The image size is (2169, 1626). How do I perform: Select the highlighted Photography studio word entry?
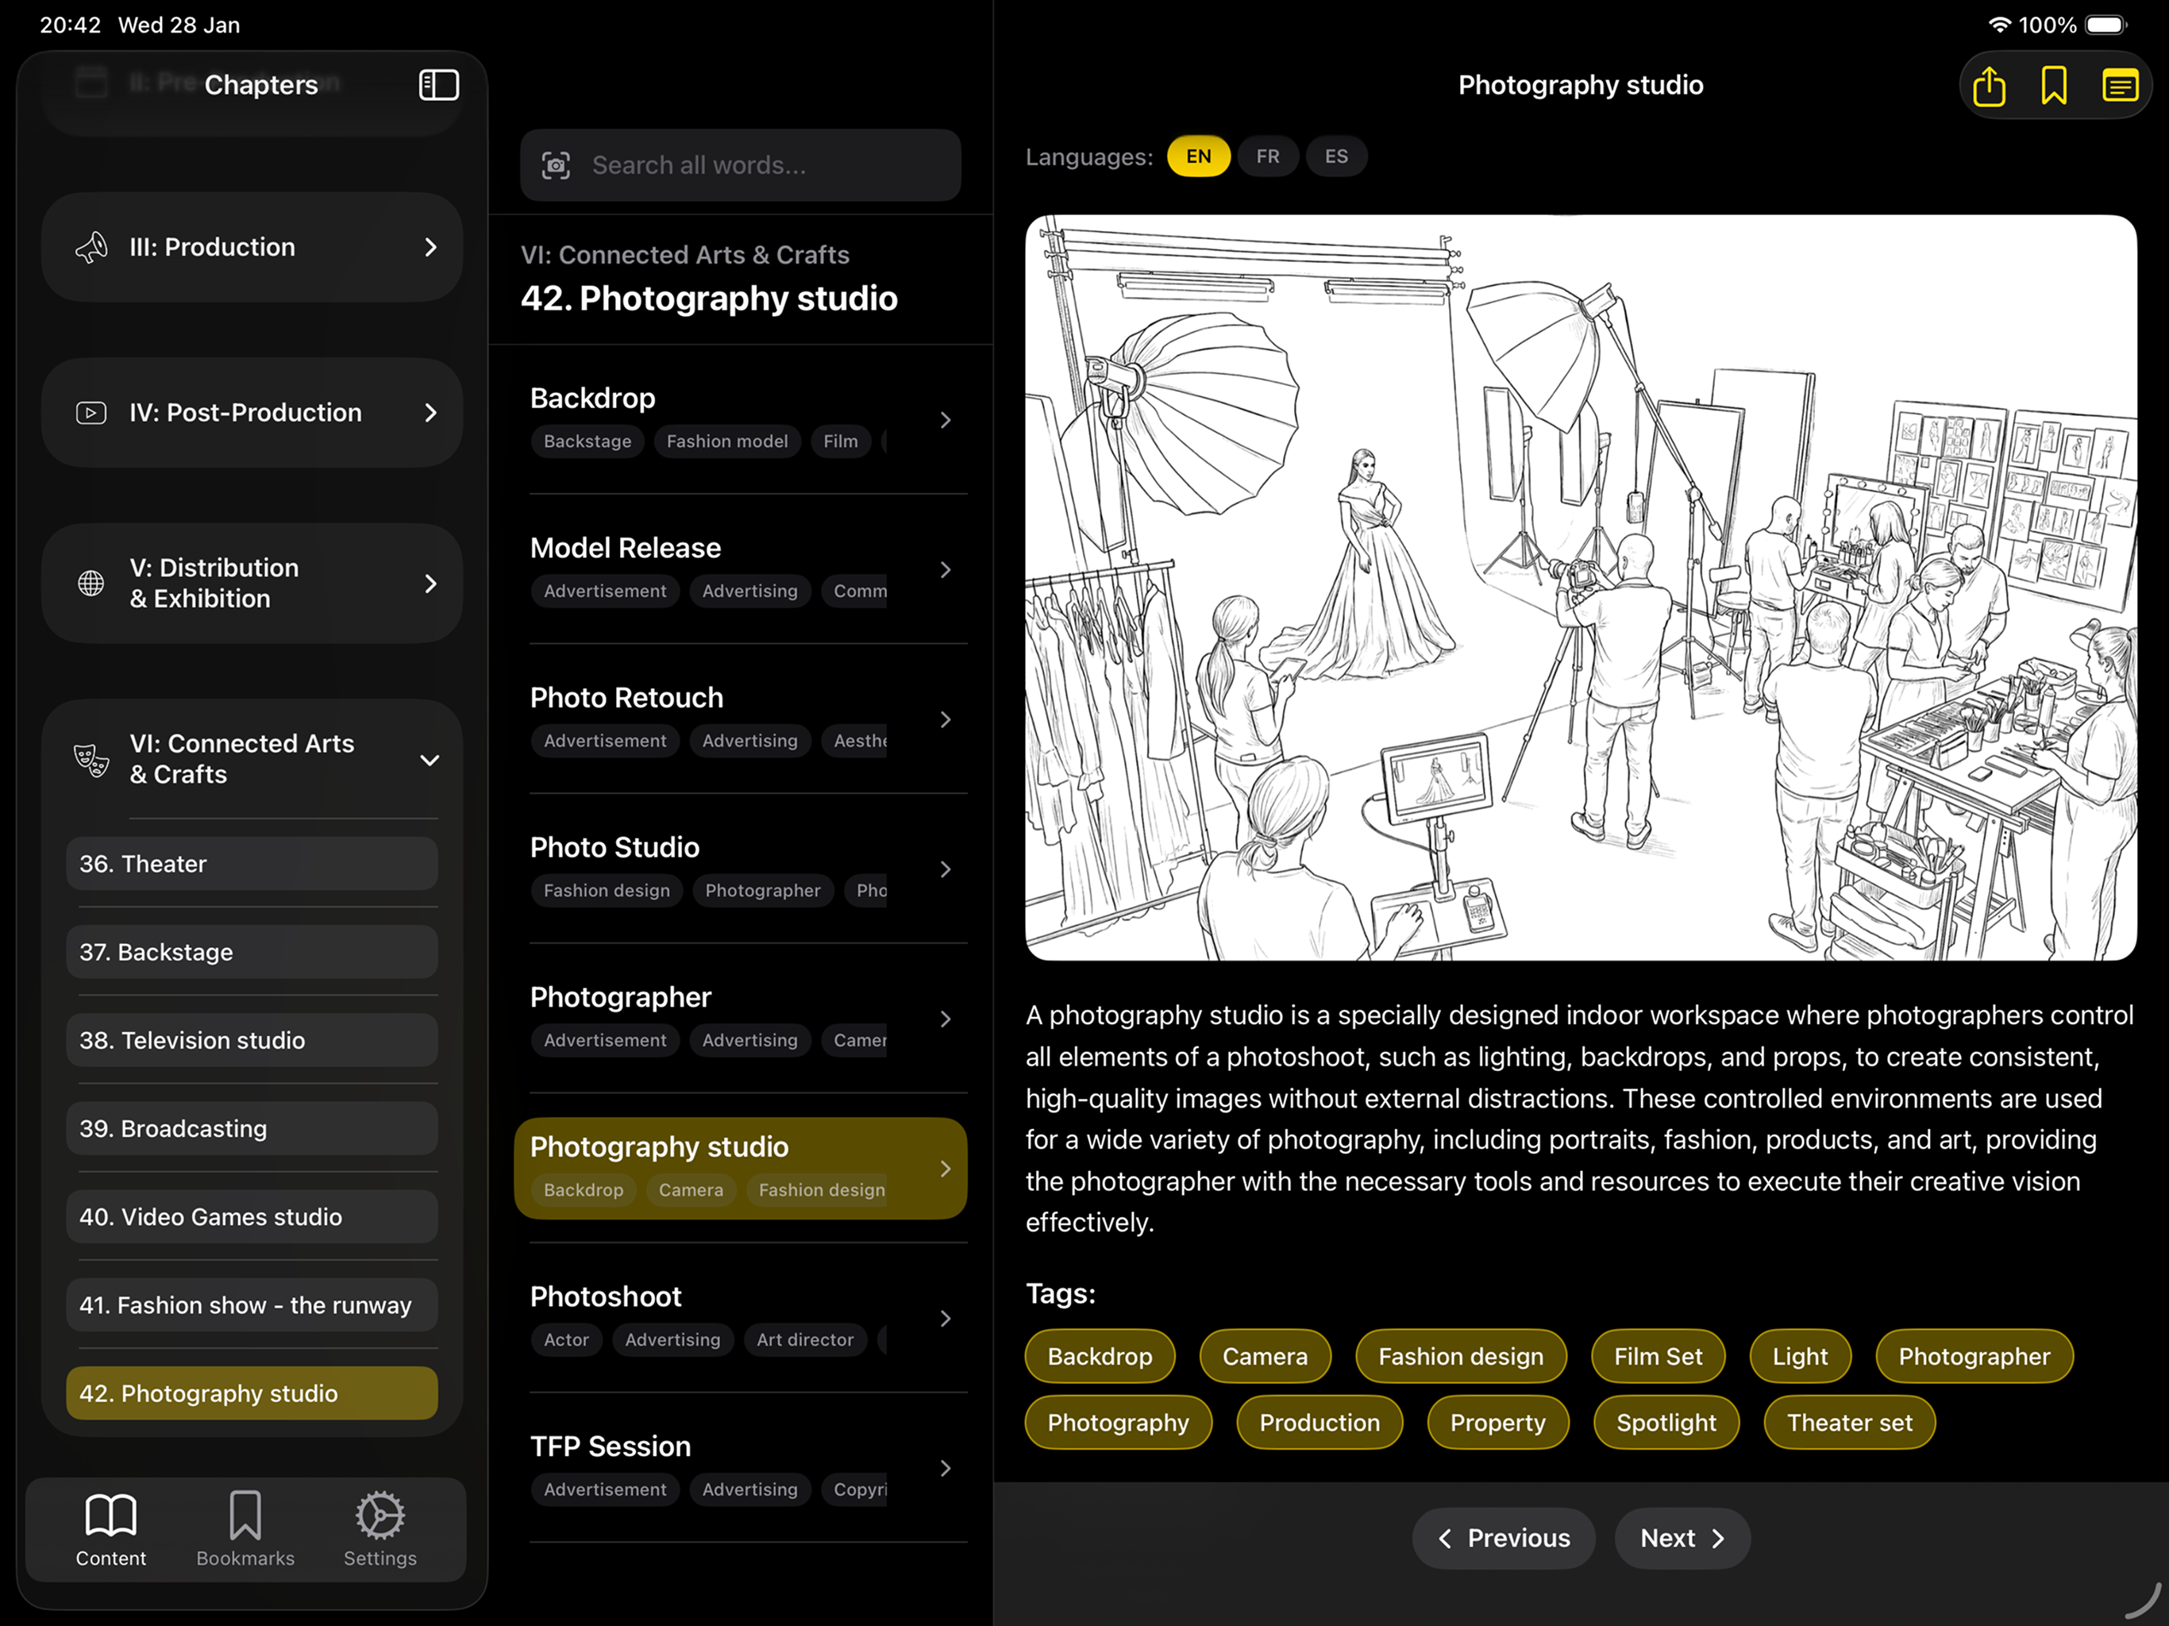(740, 1169)
